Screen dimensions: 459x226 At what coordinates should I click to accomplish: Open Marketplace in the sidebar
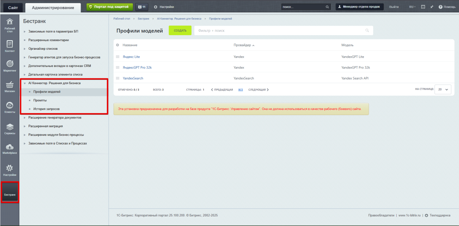tap(10, 149)
